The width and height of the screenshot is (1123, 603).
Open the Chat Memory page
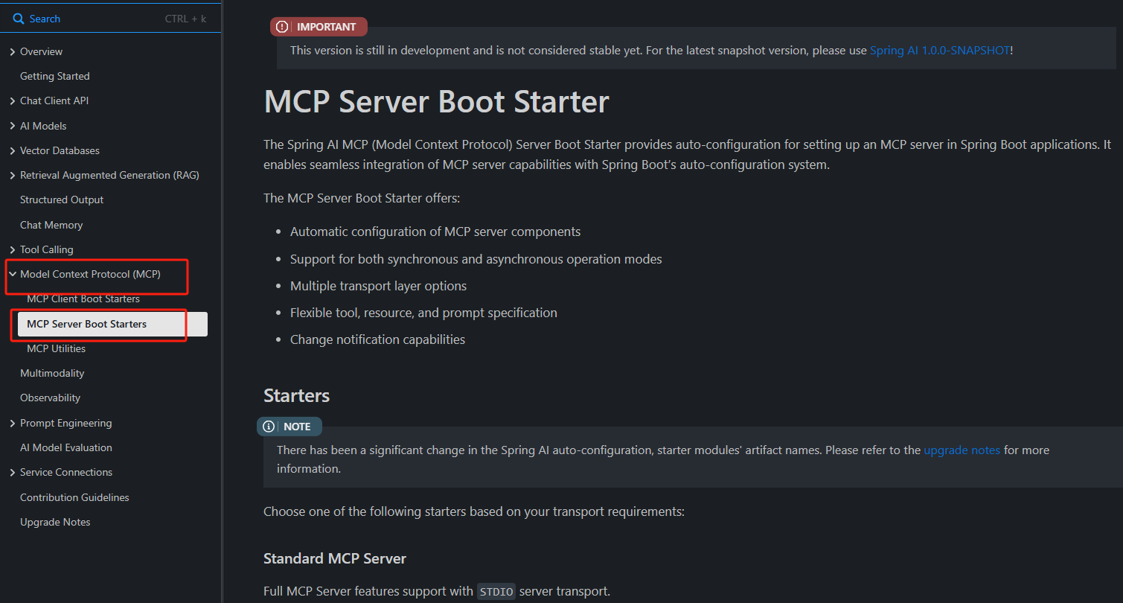[51, 225]
